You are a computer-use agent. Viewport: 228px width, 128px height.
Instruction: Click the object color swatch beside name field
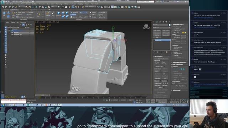pos(170,25)
